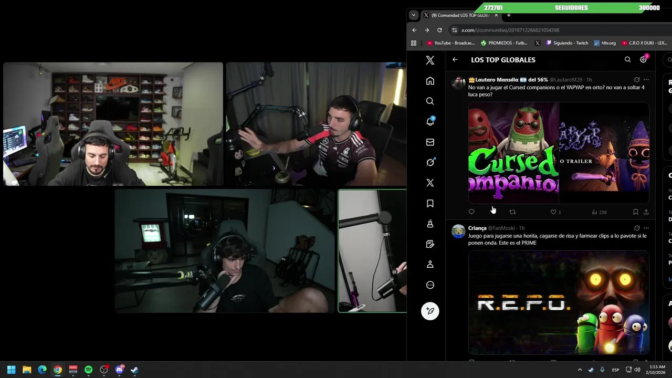Search within LOS TOP GLOBALES community
The height and width of the screenshot is (378, 672).
(627, 60)
